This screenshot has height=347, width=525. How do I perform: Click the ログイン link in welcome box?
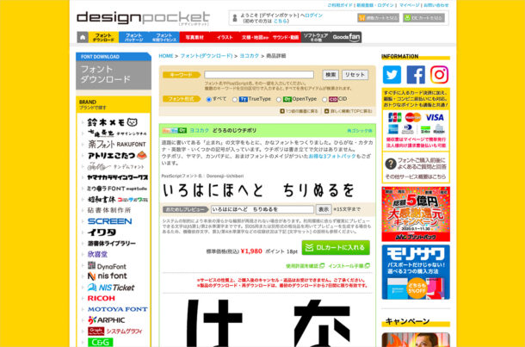click(x=313, y=15)
